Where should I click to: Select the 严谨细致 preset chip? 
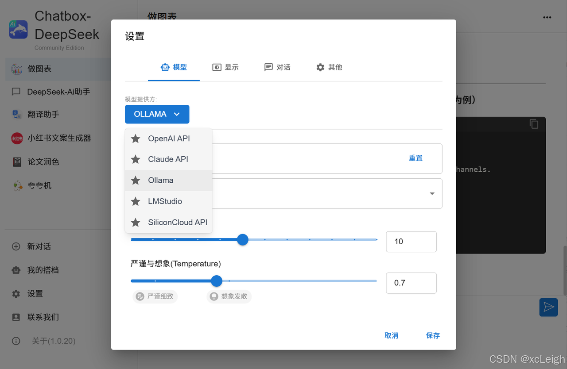pyautogui.click(x=155, y=296)
